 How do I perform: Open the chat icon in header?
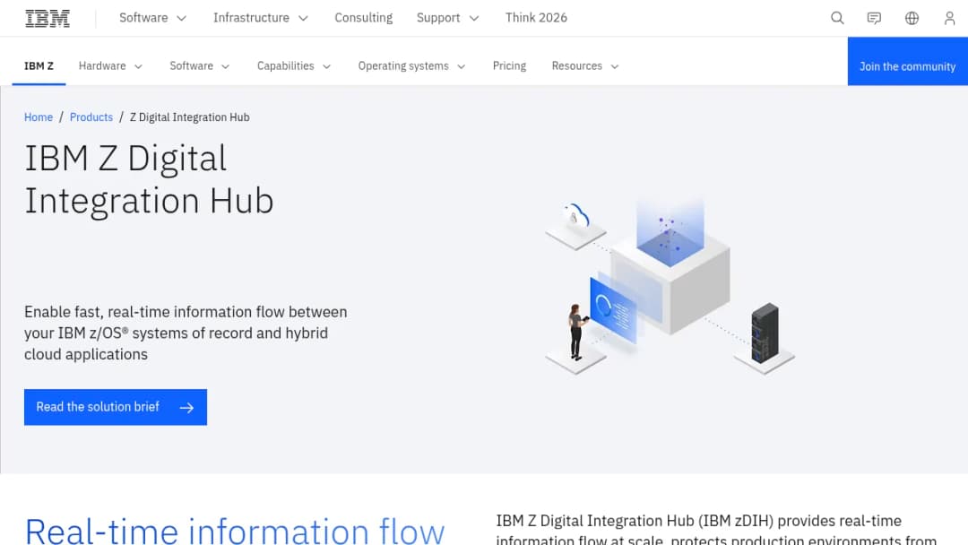click(x=874, y=18)
